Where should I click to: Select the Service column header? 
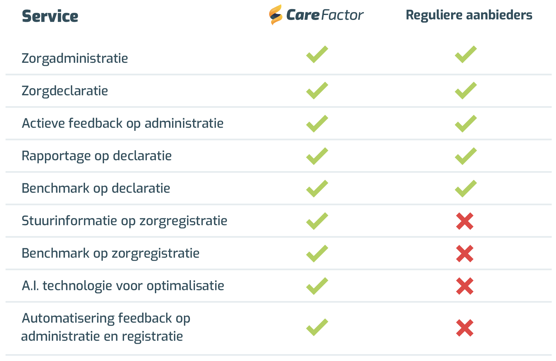[x=50, y=16]
